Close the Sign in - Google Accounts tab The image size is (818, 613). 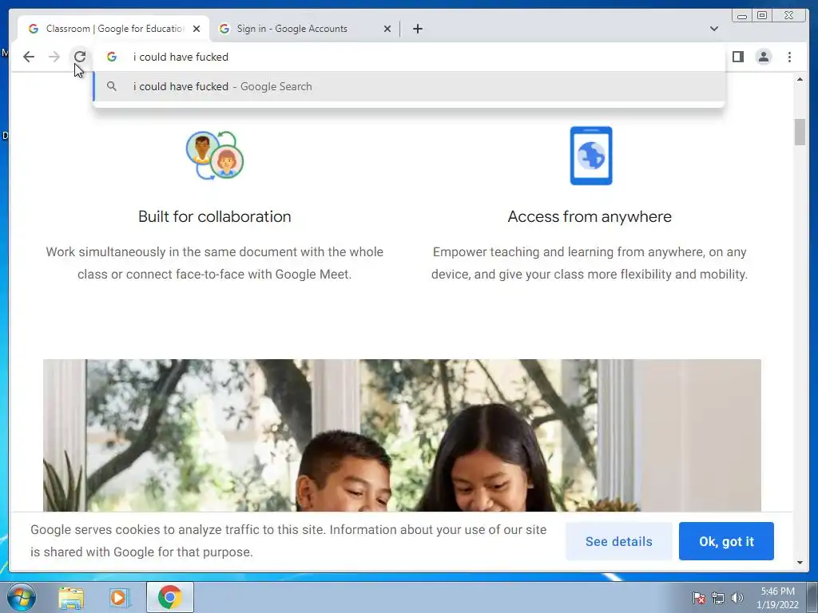[x=387, y=29]
